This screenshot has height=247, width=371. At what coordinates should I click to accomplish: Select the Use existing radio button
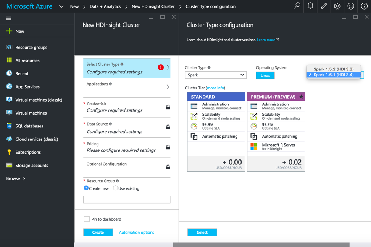tap(116, 188)
